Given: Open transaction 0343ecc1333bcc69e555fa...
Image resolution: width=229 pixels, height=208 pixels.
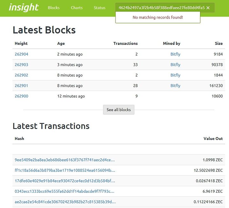Looking at the screenshot, I should [64, 191].
